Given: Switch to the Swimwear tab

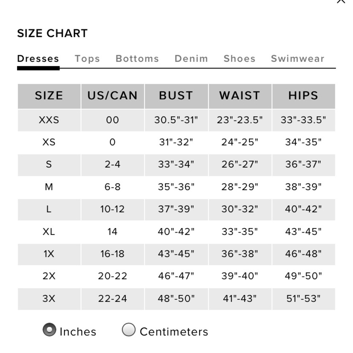Looking at the screenshot, I should [298, 59].
